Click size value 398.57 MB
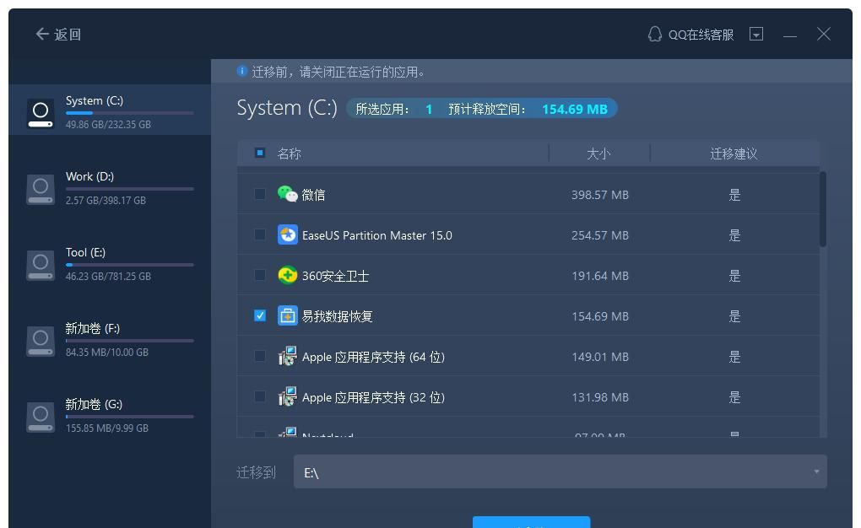861x528 pixels. click(599, 195)
